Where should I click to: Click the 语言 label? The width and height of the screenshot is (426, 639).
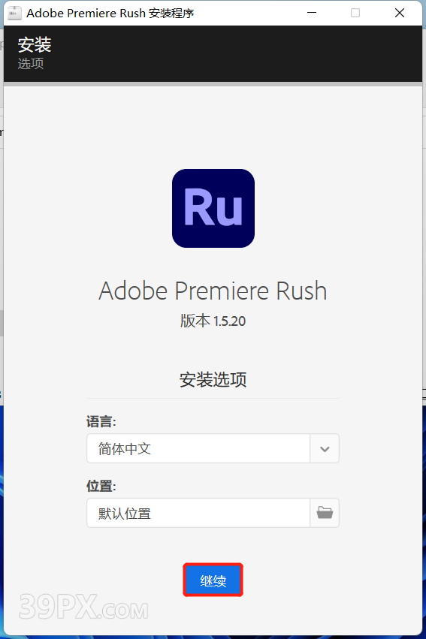(x=101, y=421)
